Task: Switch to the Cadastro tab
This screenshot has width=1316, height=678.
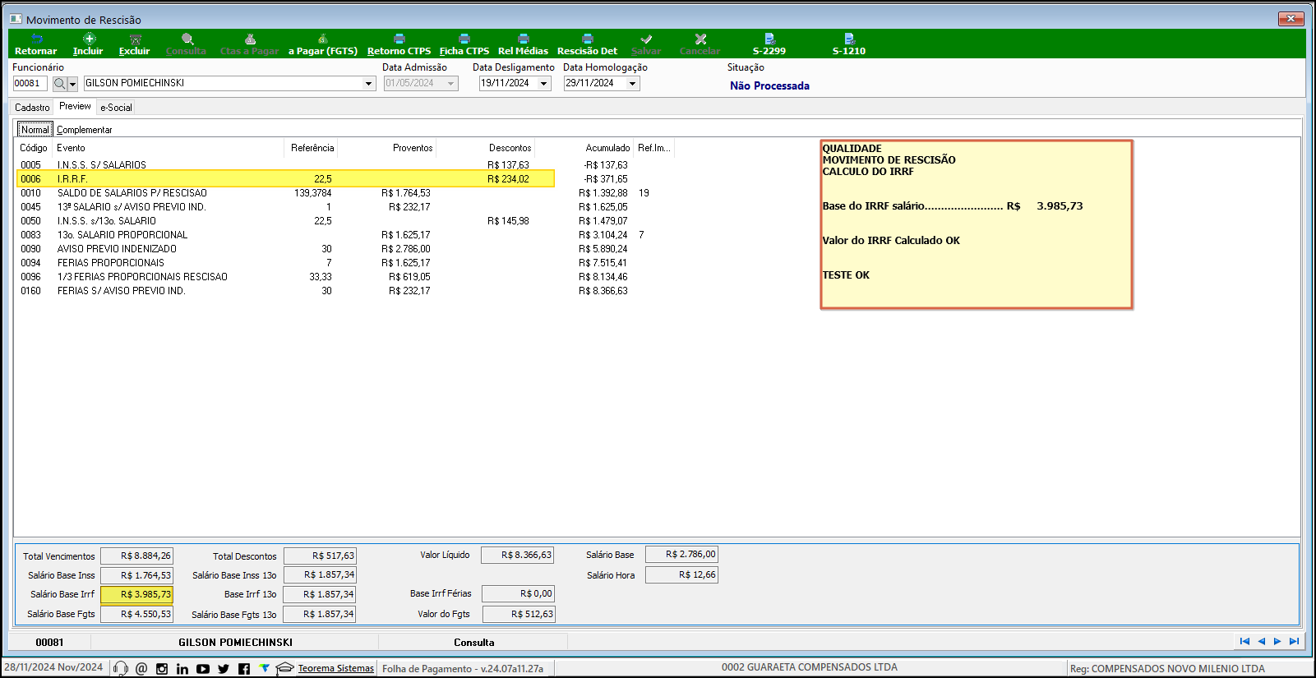Action: point(32,108)
